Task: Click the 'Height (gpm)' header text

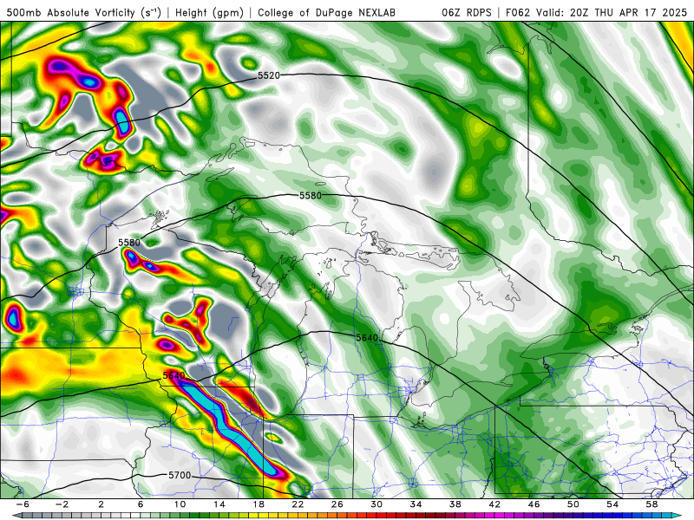Action: pyautogui.click(x=209, y=12)
